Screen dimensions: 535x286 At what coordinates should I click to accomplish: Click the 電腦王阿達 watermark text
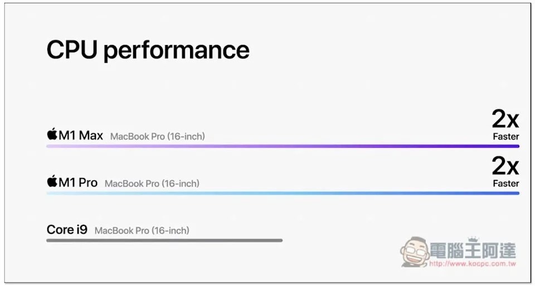tap(473, 250)
